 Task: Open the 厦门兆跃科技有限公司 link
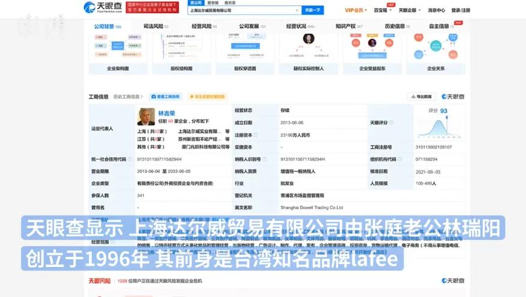(204, 147)
